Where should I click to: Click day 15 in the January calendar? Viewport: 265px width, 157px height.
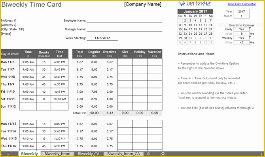(180, 29)
